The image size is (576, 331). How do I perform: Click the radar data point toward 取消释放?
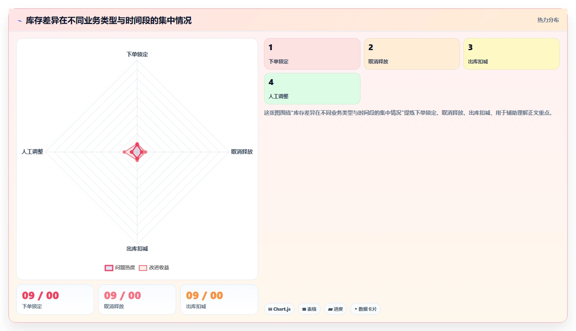point(145,152)
